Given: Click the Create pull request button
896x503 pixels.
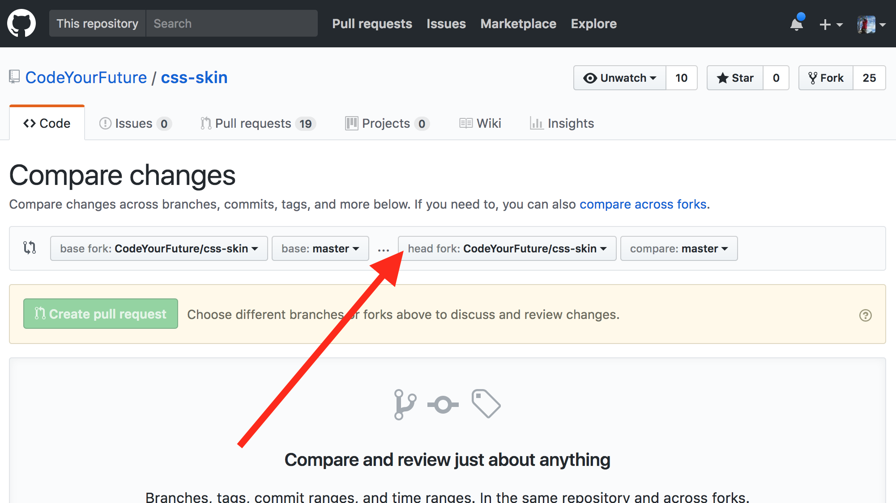Looking at the screenshot, I should point(101,314).
